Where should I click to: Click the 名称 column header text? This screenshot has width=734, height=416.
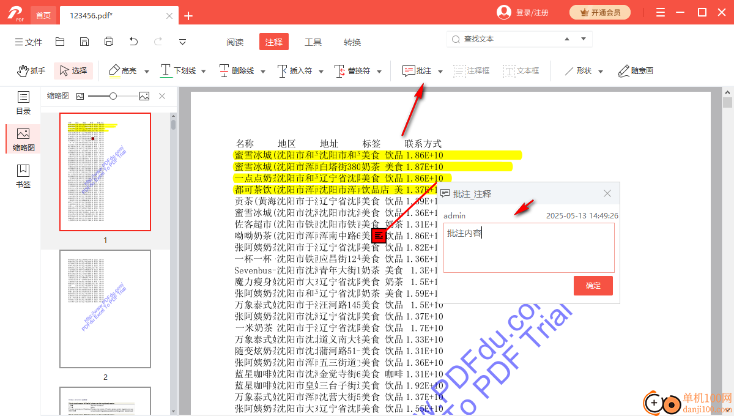(245, 144)
